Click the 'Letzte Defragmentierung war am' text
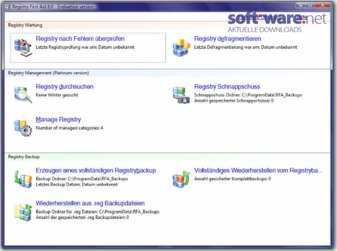This screenshot has width=337, height=251. (245, 47)
